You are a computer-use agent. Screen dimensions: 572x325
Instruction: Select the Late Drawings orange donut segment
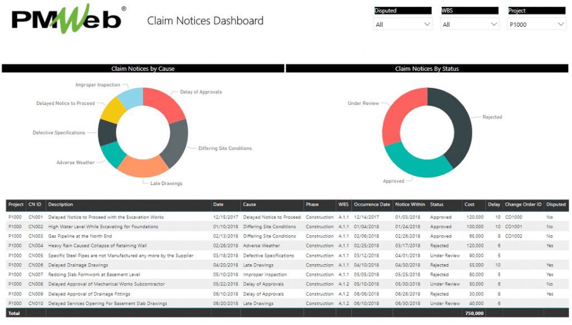point(142,167)
